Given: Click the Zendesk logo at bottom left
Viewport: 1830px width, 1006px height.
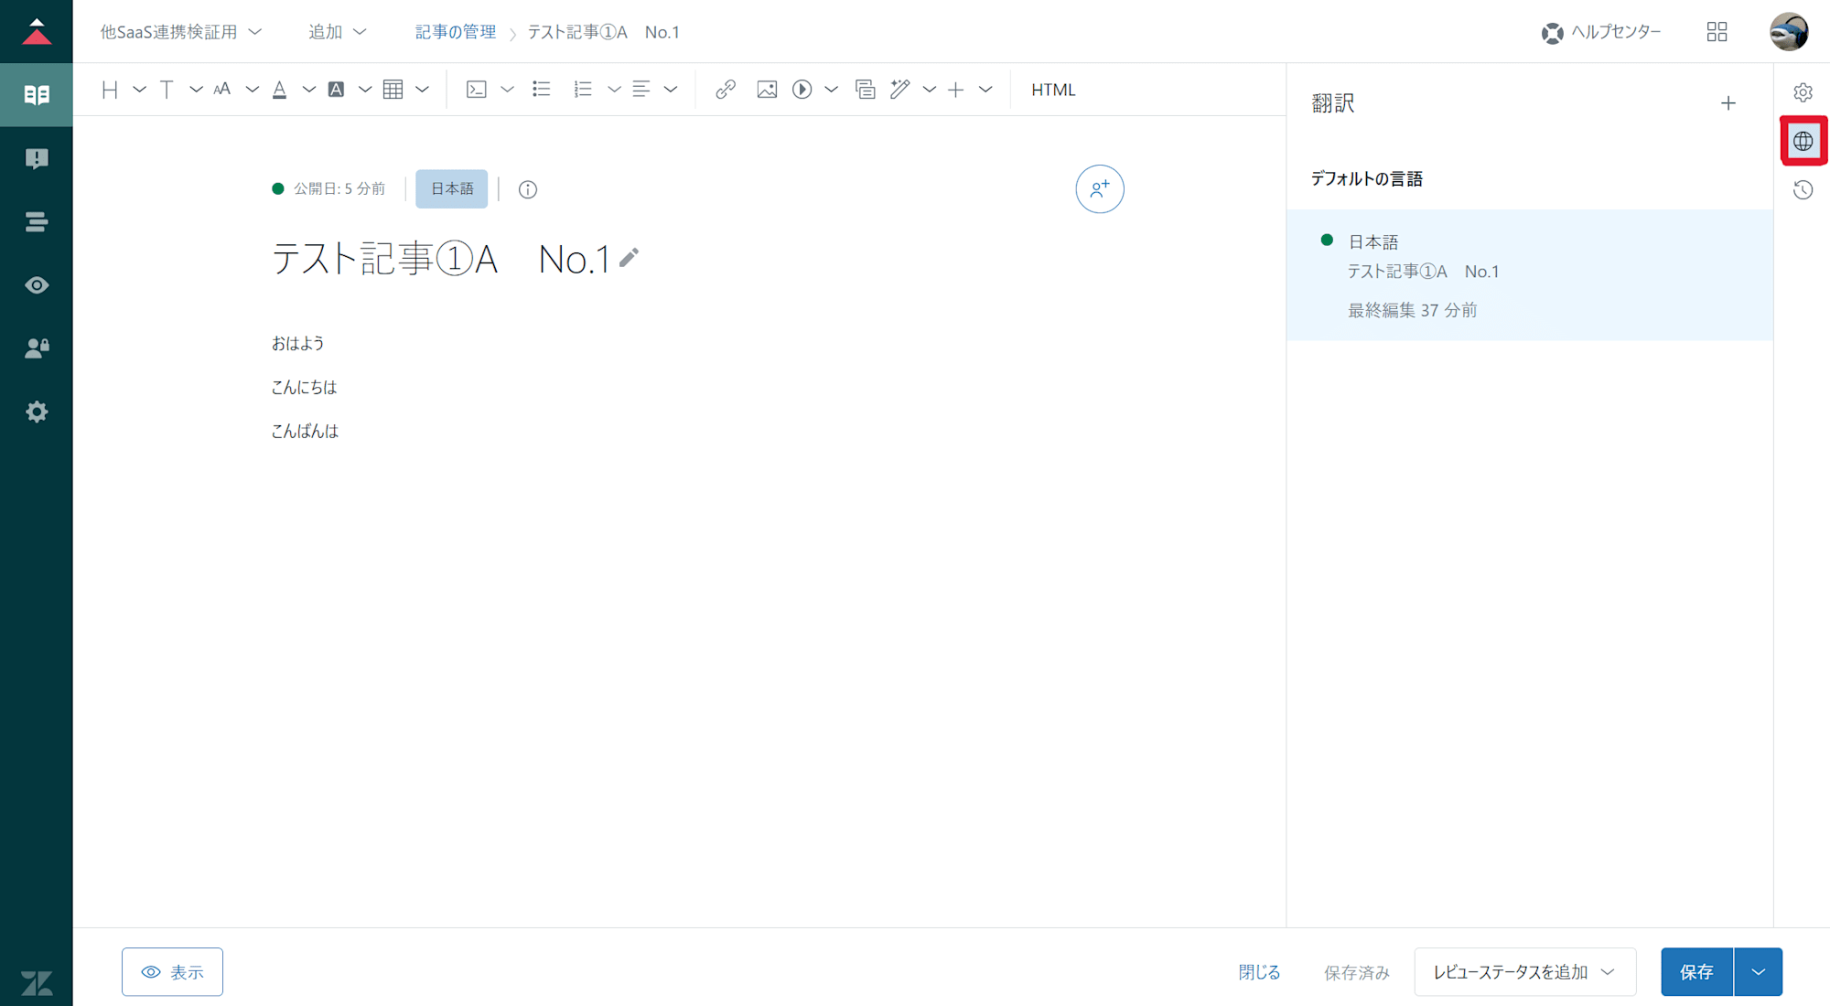Looking at the screenshot, I should 37,982.
